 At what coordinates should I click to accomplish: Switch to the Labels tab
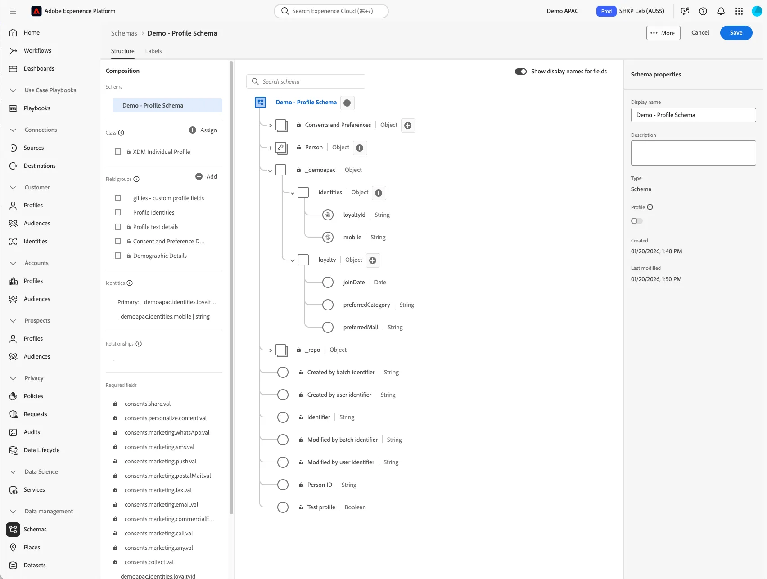(153, 51)
